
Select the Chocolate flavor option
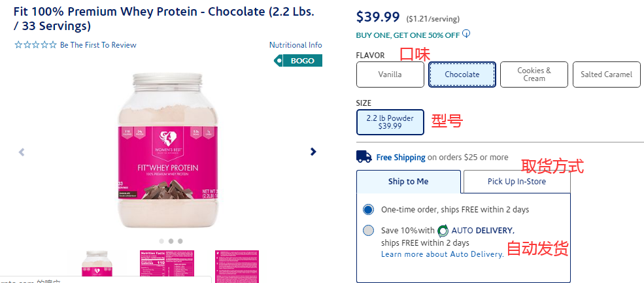coord(462,75)
